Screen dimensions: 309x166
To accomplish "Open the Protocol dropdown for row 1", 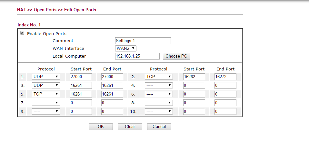I will (x=46, y=77).
